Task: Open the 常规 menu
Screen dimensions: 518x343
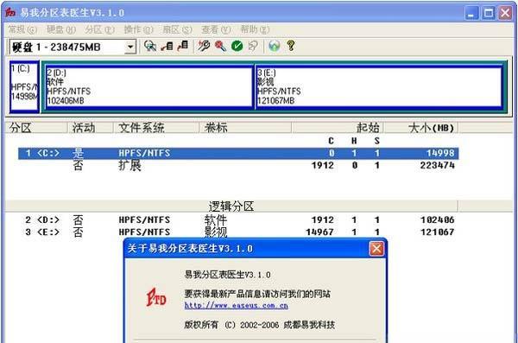Action: [22, 29]
